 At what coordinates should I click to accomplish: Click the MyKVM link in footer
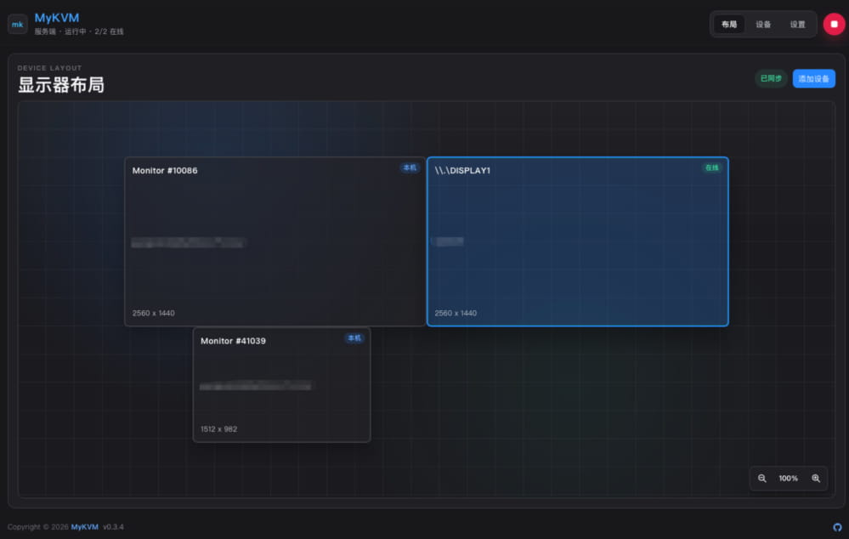(84, 527)
